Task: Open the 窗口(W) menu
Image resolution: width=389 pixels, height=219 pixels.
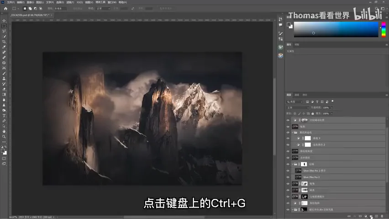Action: [x=112, y=2]
